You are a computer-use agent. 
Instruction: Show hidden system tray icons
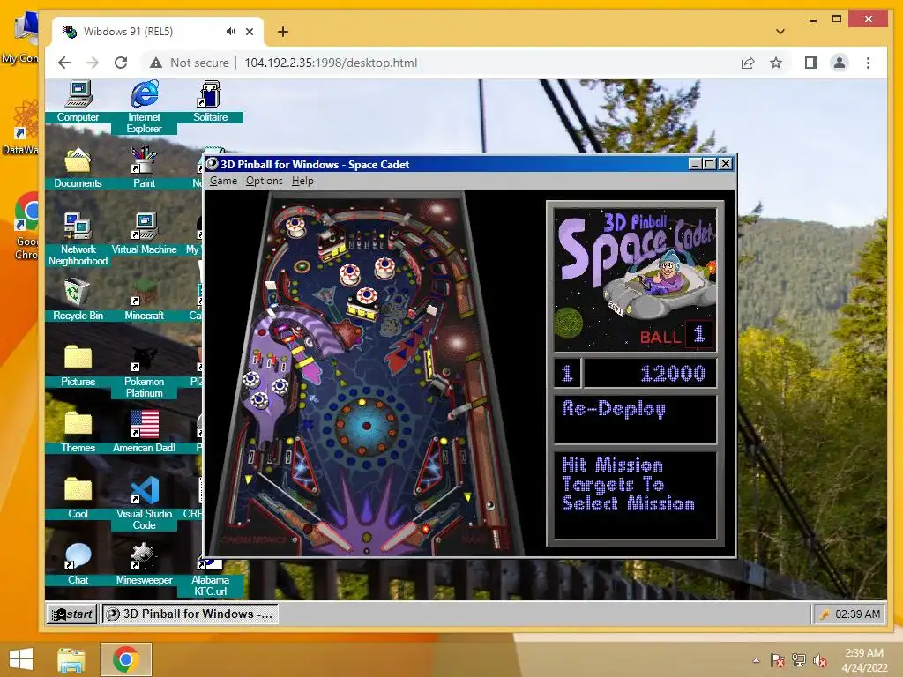pos(756,660)
